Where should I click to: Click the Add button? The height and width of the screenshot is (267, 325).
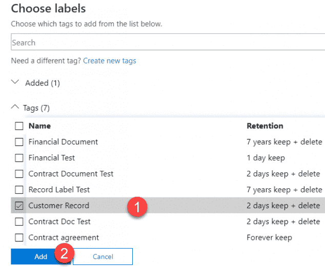coord(41,256)
